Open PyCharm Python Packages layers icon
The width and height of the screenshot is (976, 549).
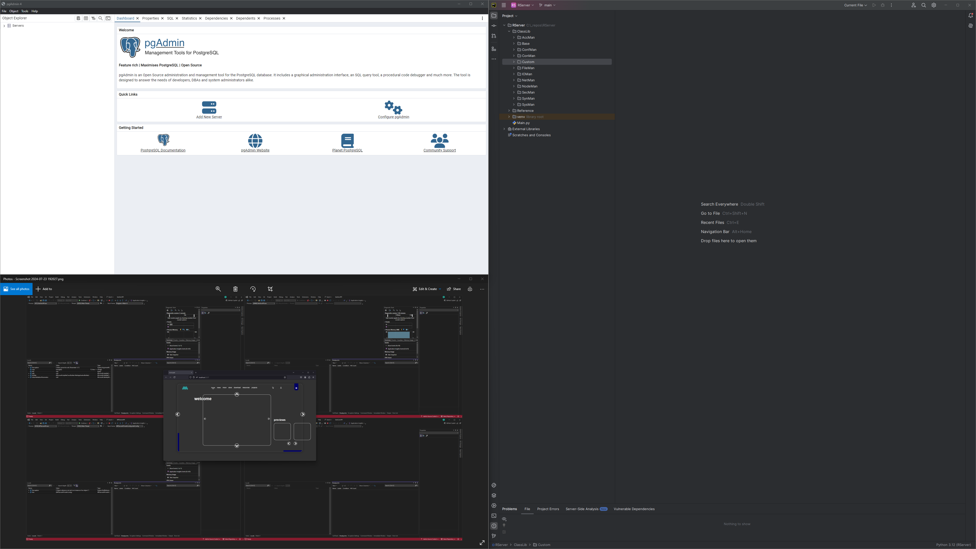pos(494,496)
